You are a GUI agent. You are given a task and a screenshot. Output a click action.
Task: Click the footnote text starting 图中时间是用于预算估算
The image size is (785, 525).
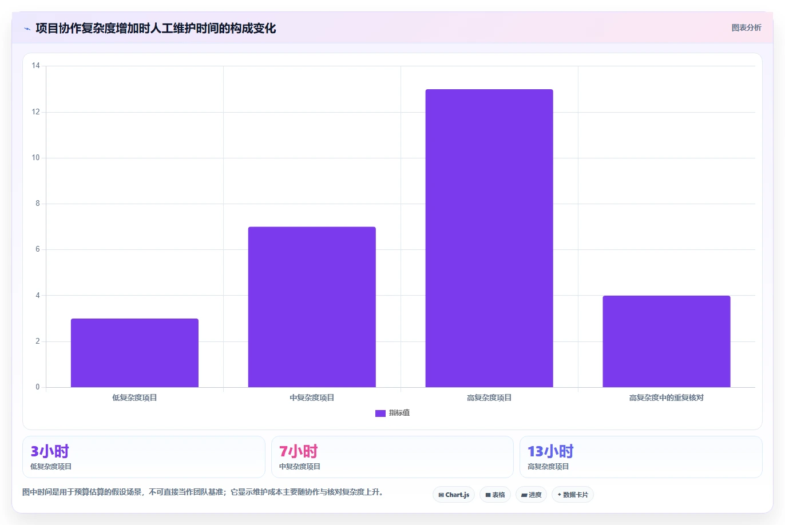(x=203, y=492)
